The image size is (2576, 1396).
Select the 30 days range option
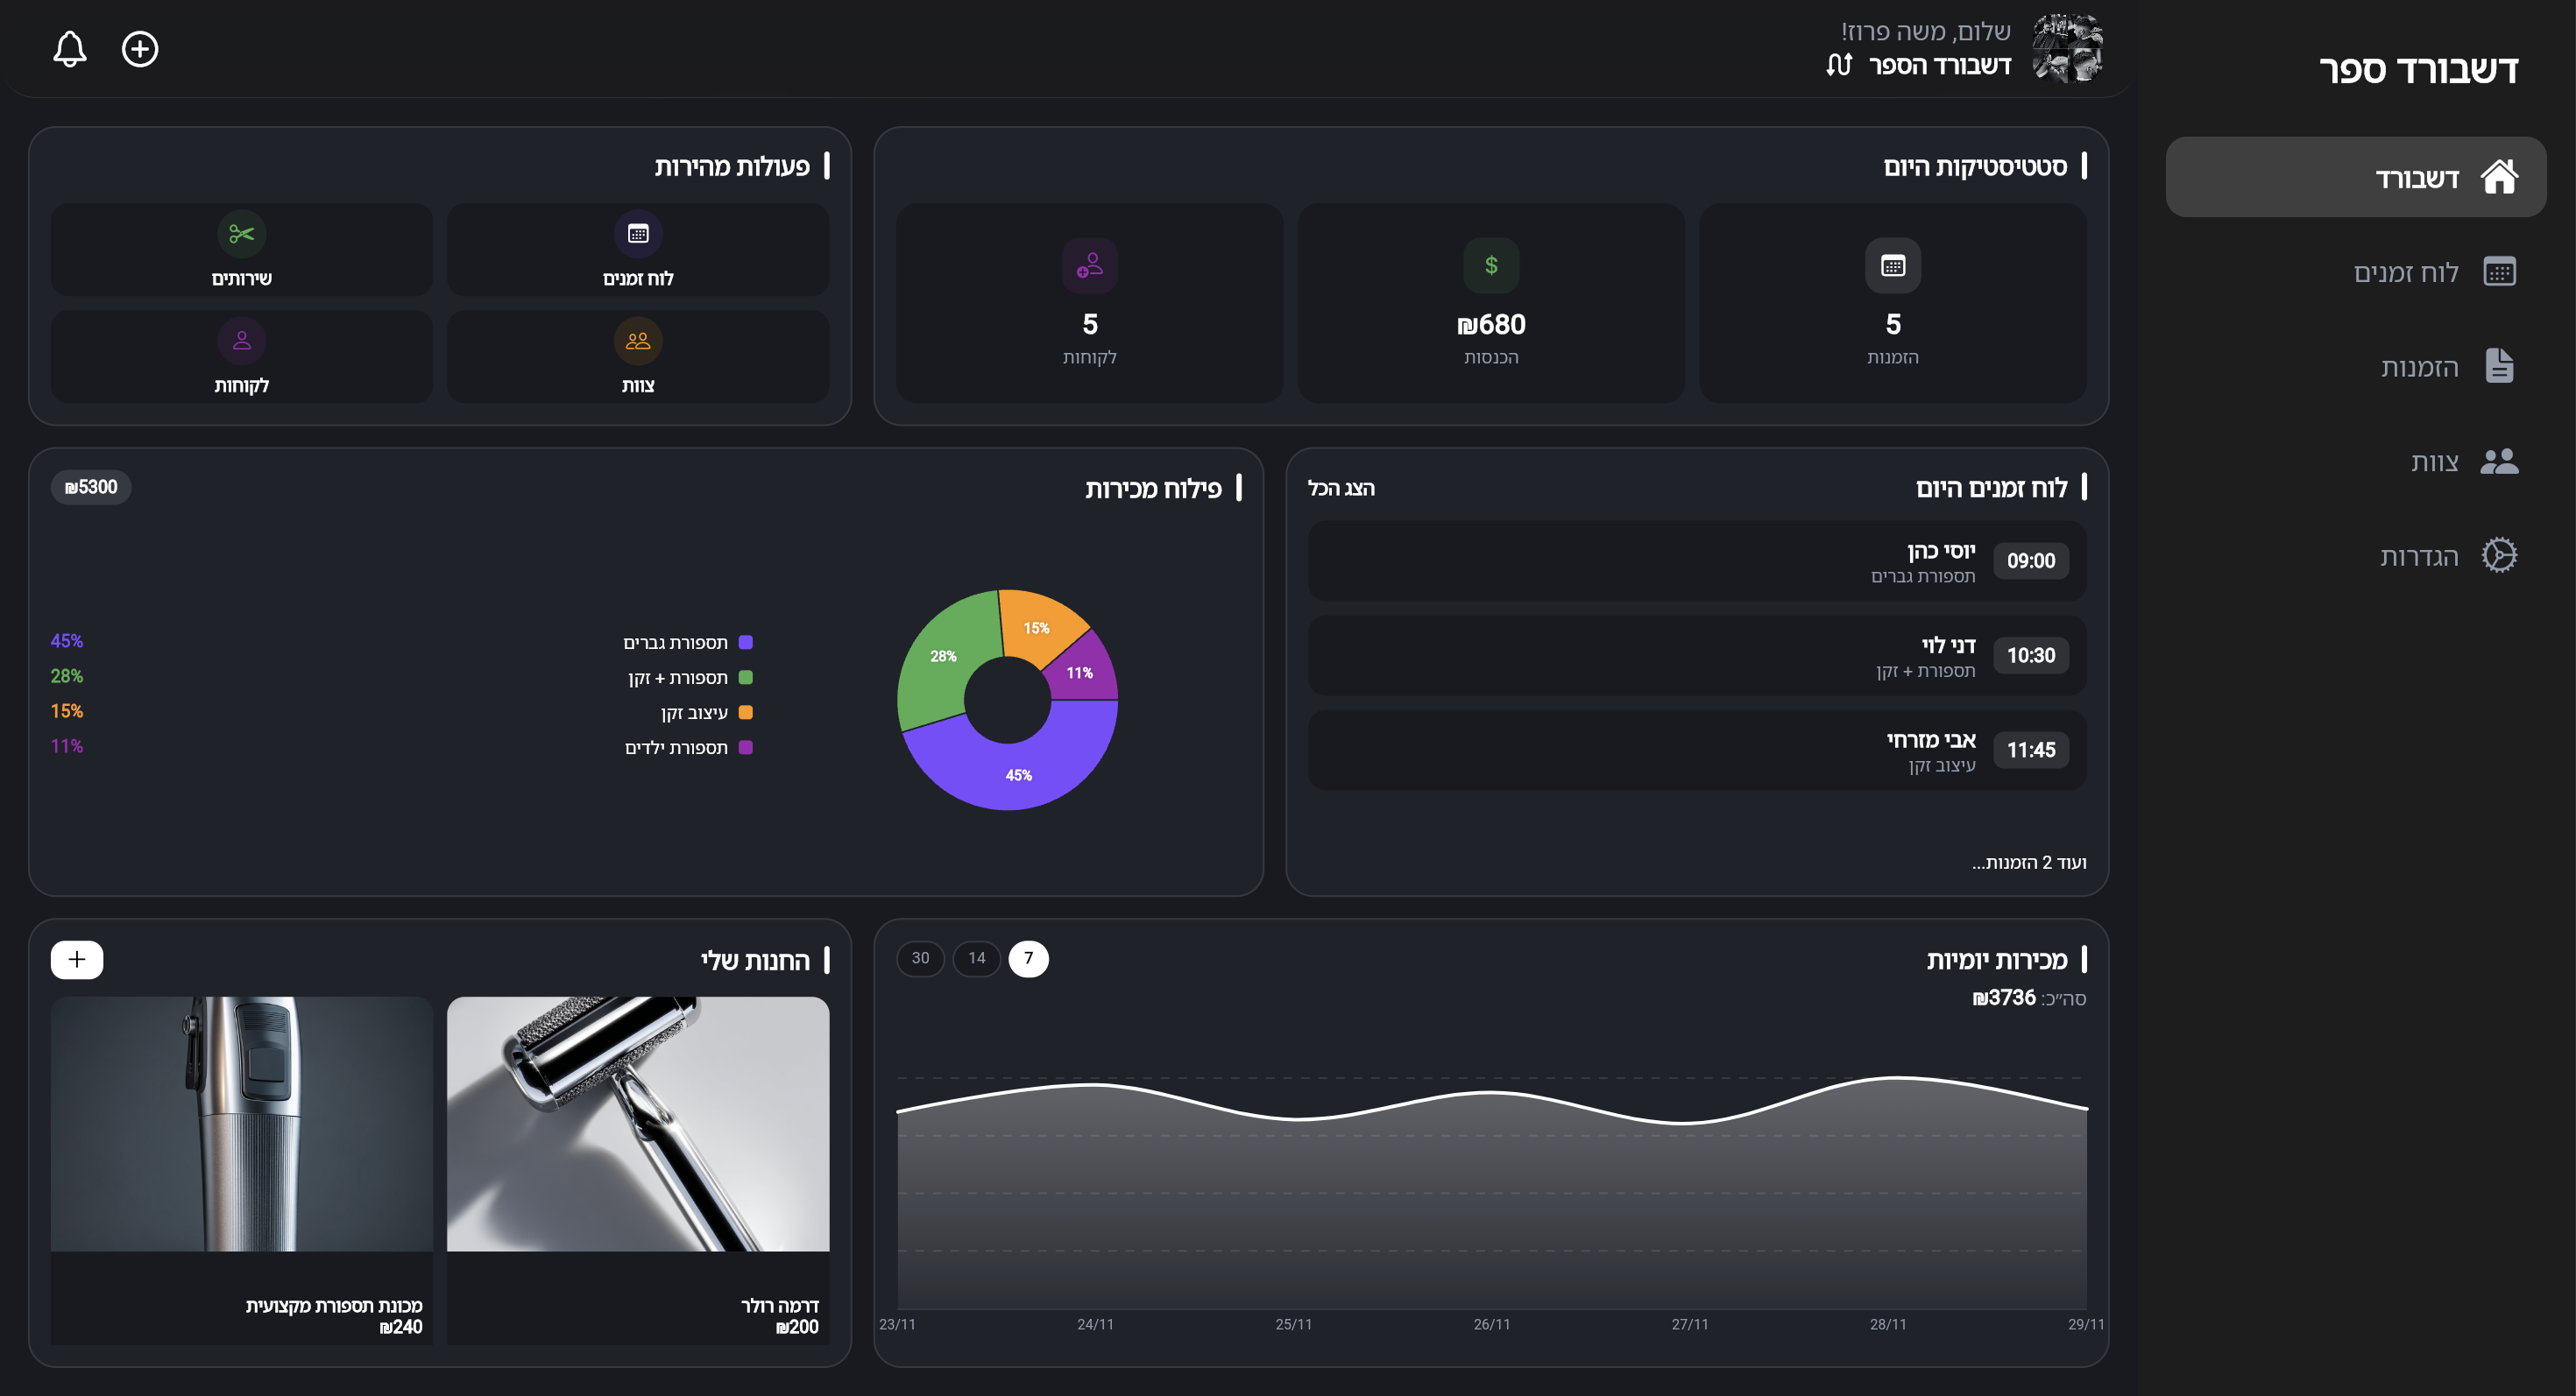920,958
